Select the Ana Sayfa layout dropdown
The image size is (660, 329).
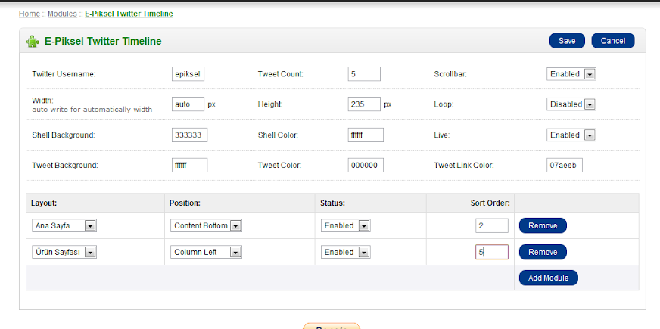pyautogui.click(x=64, y=225)
